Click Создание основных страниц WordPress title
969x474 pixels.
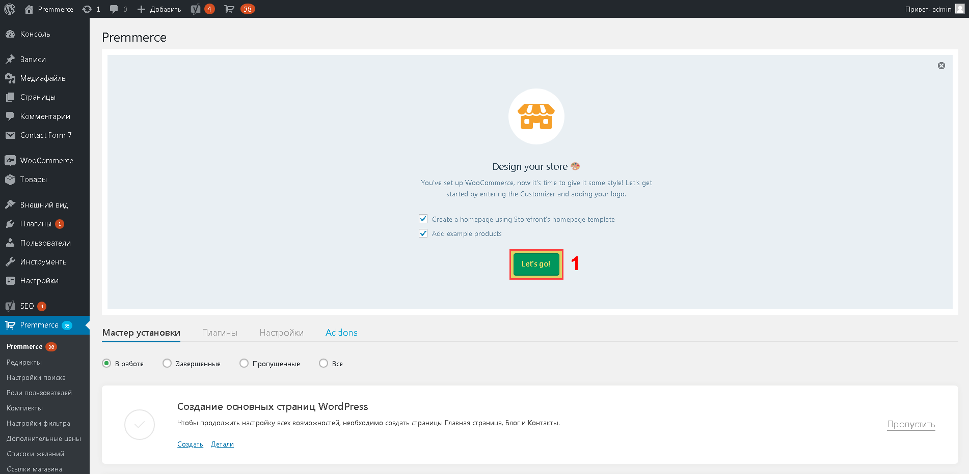(273, 406)
